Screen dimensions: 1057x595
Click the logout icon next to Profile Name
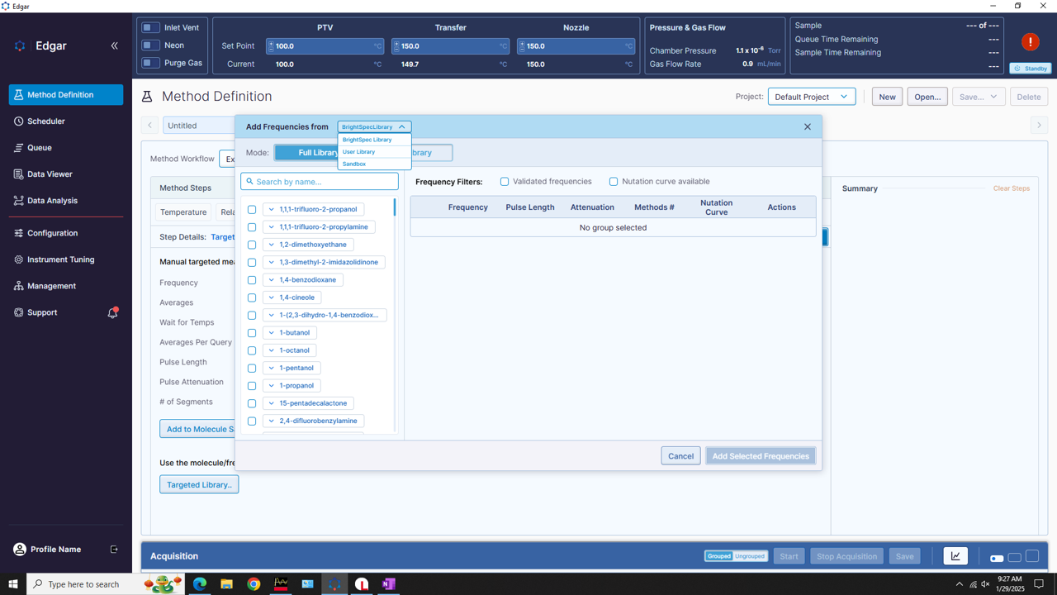point(114,550)
